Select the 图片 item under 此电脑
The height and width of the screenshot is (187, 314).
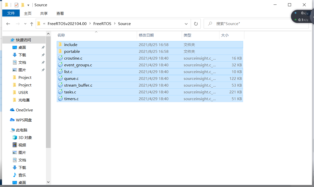(x=22, y=152)
